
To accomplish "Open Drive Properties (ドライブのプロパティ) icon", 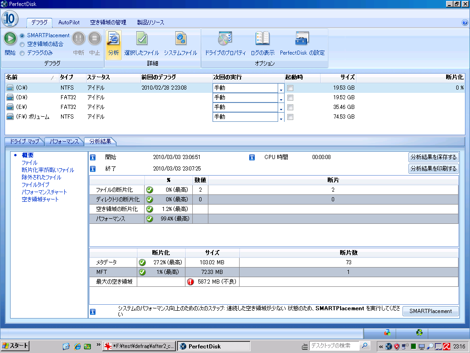I will (225, 39).
